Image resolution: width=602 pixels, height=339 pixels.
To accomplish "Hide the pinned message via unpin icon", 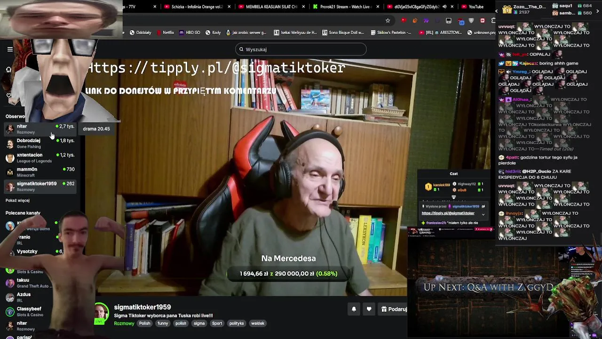I will pos(483,206).
